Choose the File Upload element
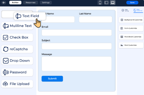 pos(17,84)
